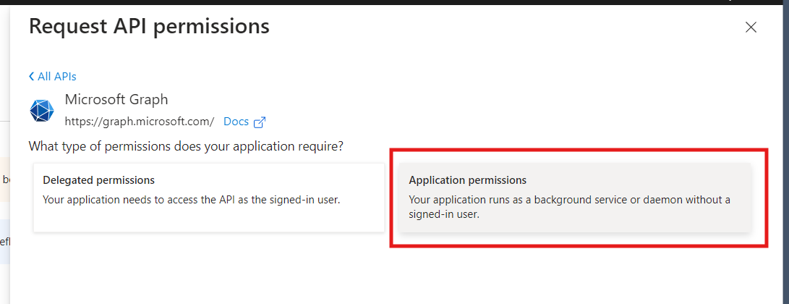789x304 pixels.
Task: Click the dark portal header bar at top
Action: [395, 2]
